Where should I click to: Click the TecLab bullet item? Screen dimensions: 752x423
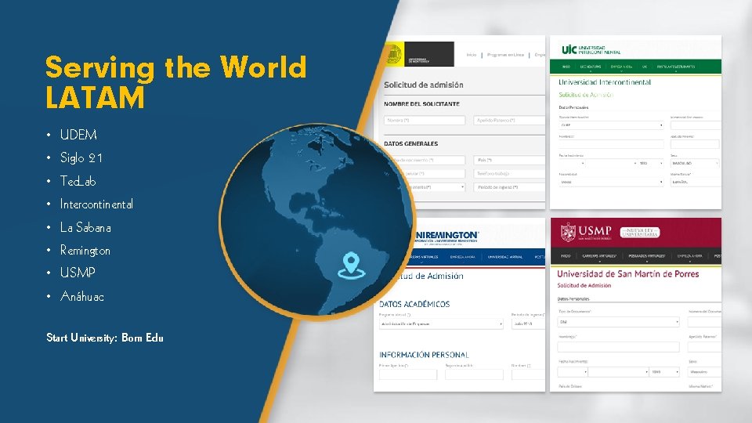pos(78,181)
